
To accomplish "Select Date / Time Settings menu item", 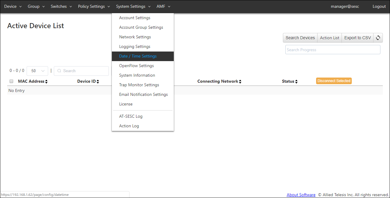I will pyautogui.click(x=138, y=56).
